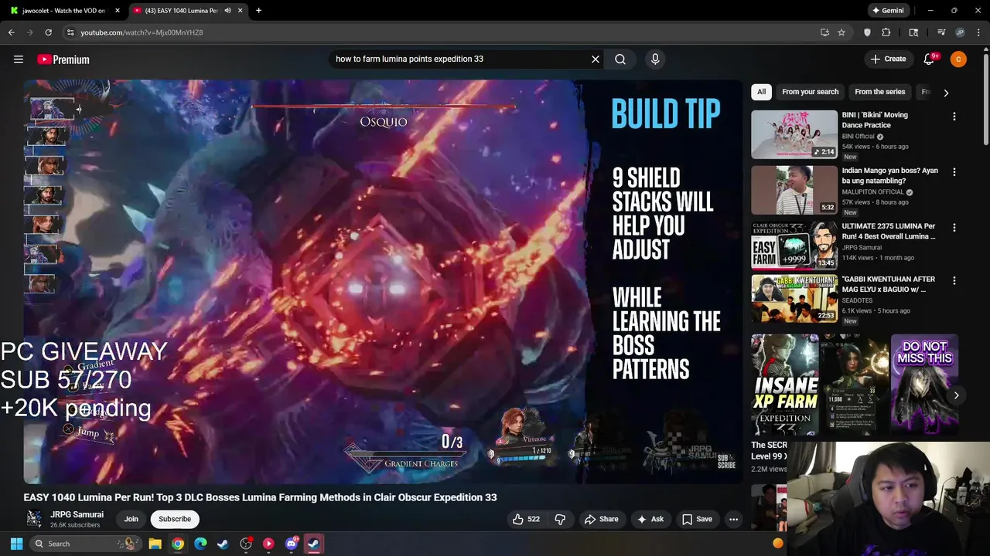Switch to Microsoft Edge in taskbar

click(x=200, y=544)
